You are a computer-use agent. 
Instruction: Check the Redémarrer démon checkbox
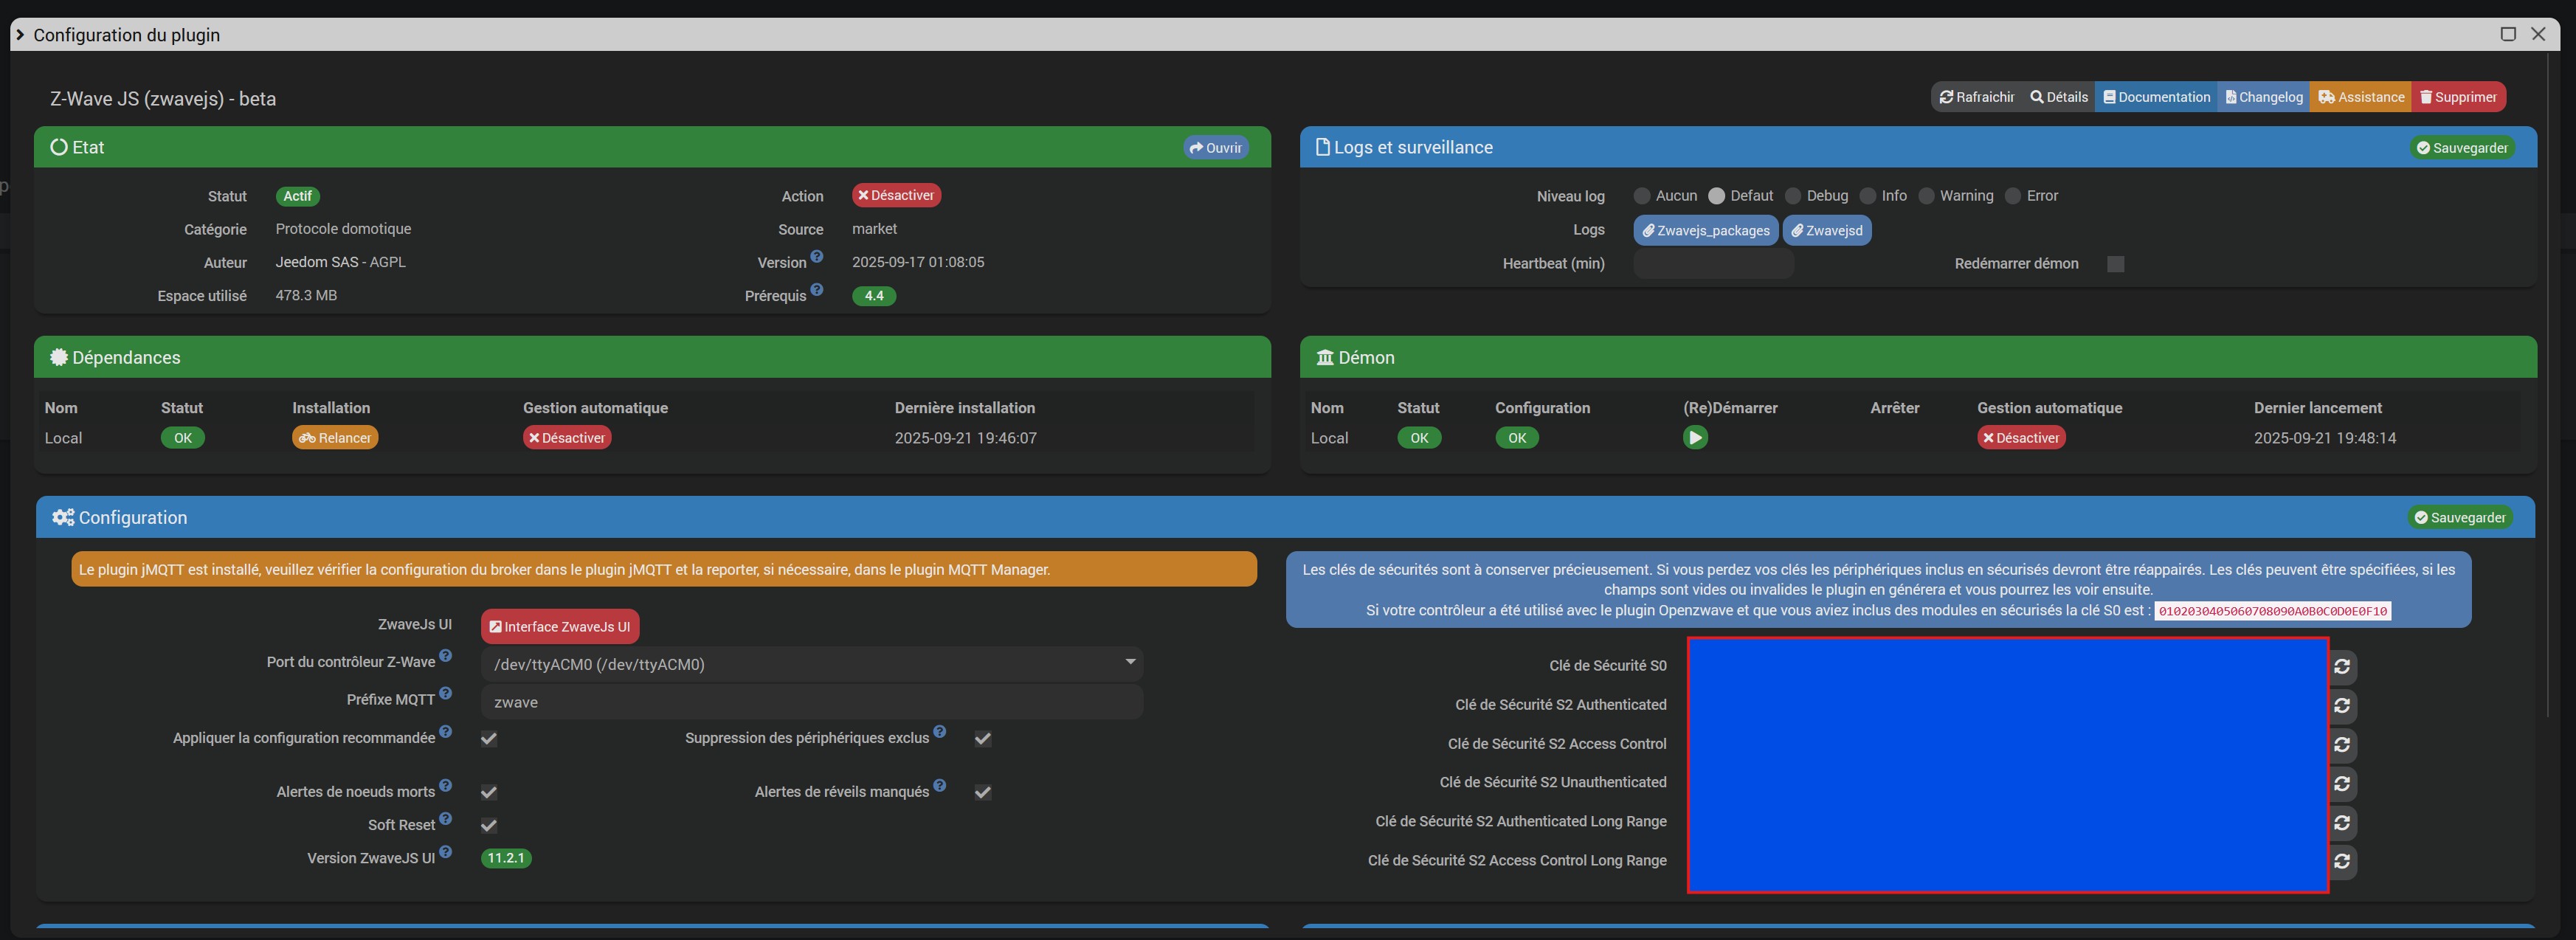click(x=2115, y=264)
